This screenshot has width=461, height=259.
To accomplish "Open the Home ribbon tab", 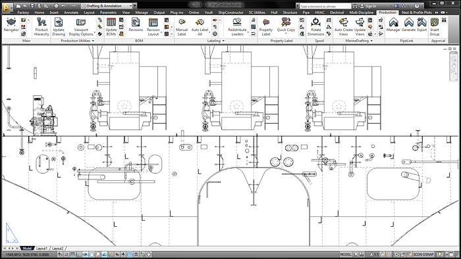I will 39,12.
